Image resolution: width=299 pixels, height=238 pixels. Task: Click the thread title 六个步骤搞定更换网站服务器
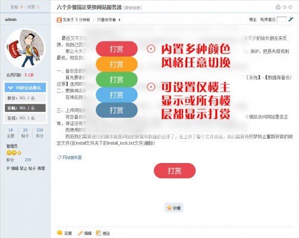point(89,7)
